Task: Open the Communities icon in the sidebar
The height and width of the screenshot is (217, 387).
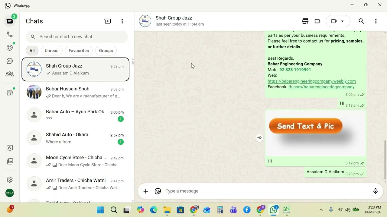Action: pos(10,74)
